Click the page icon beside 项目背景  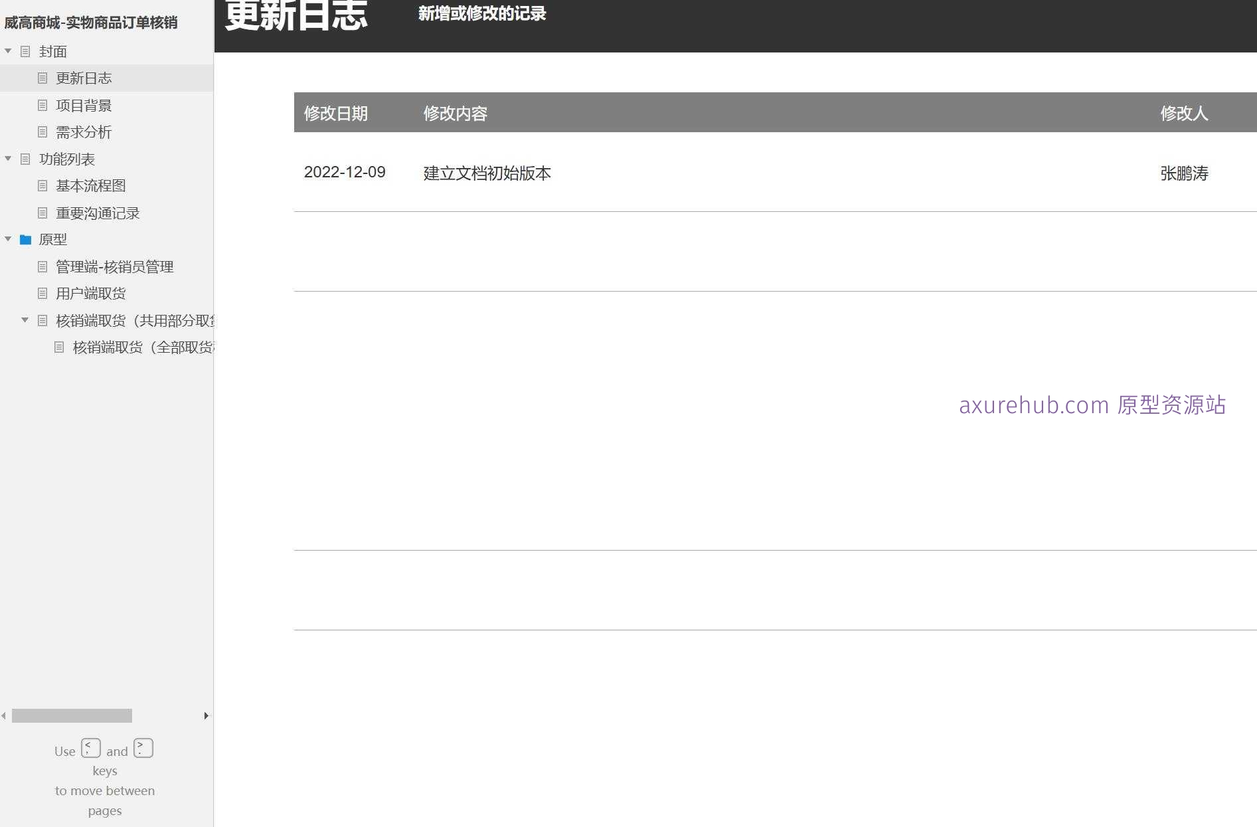[x=42, y=105]
